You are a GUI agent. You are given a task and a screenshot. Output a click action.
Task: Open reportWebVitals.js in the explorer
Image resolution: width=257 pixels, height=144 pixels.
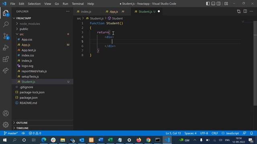point(42,71)
